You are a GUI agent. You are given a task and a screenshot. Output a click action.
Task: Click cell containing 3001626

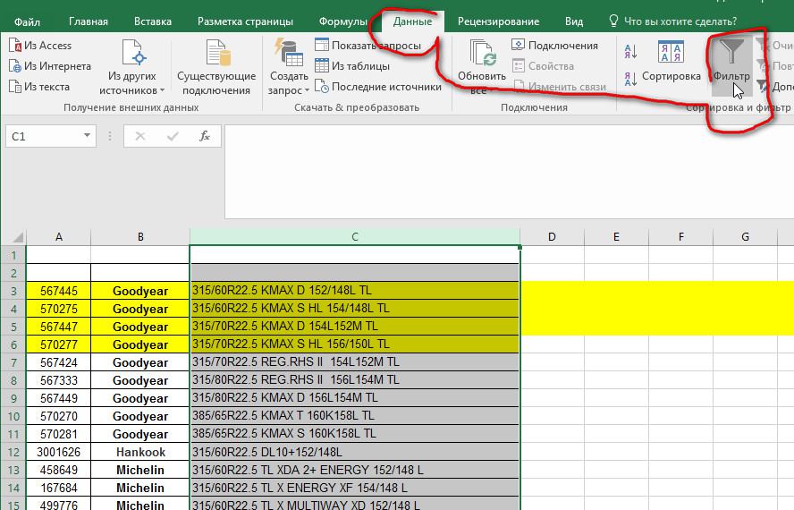tap(59, 452)
